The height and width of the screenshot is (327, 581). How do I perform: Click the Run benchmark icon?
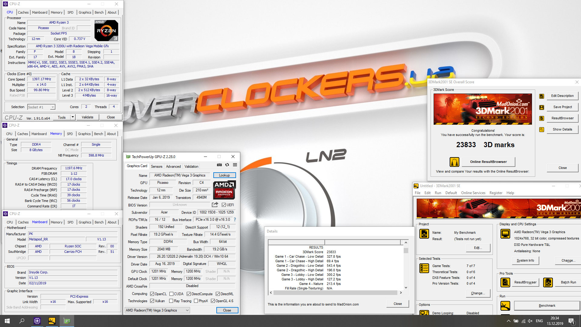tap(505, 306)
